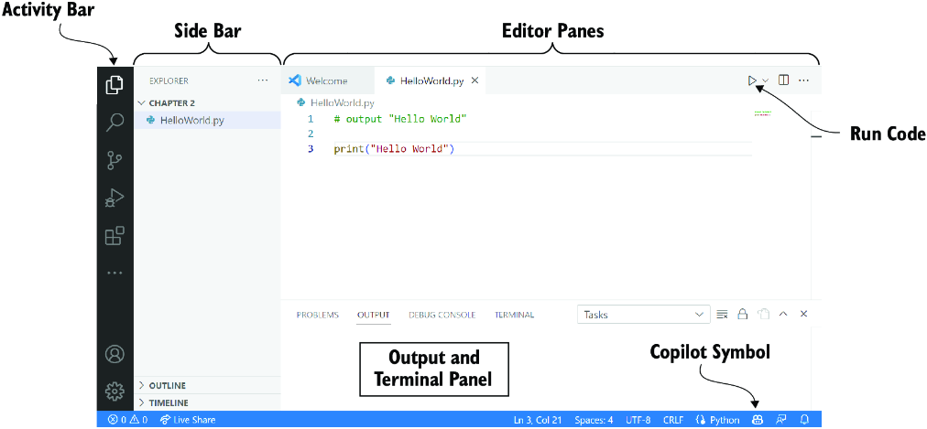Open the Accounts icon
The image size is (927, 429).
(115, 354)
